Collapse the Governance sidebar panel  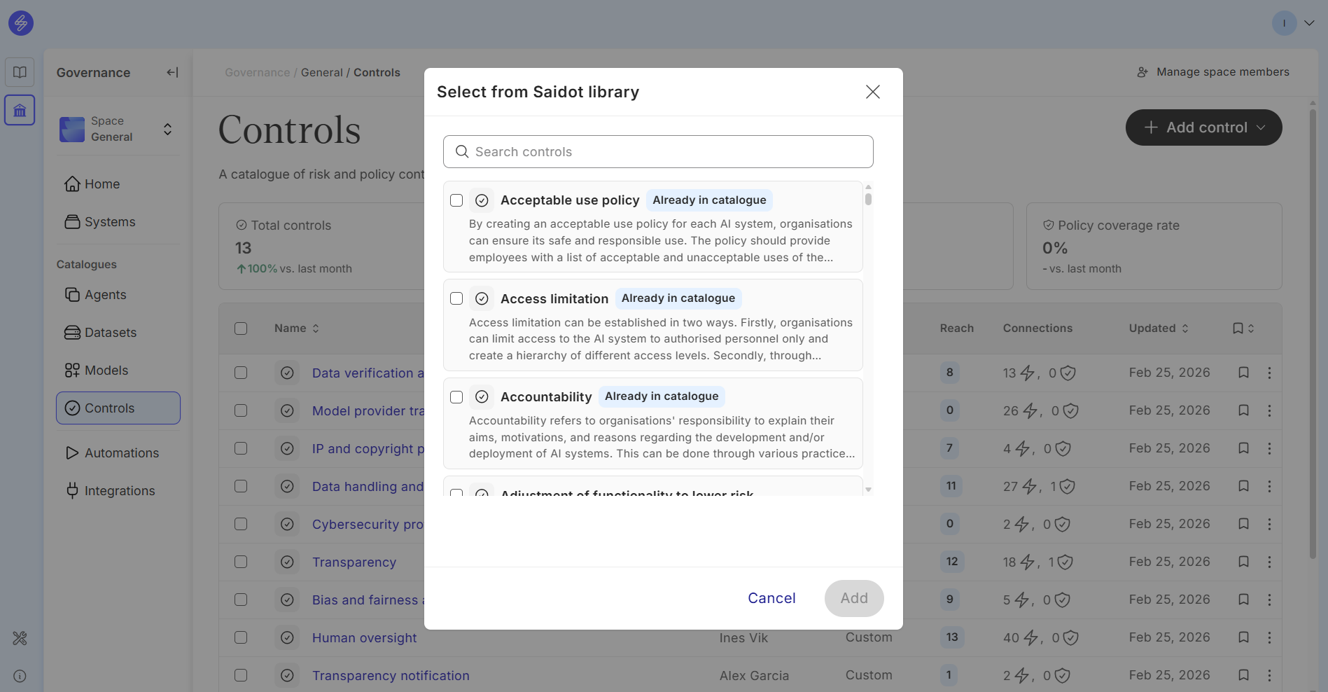(x=172, y=72)
